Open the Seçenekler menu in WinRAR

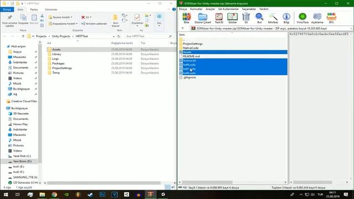249,9
